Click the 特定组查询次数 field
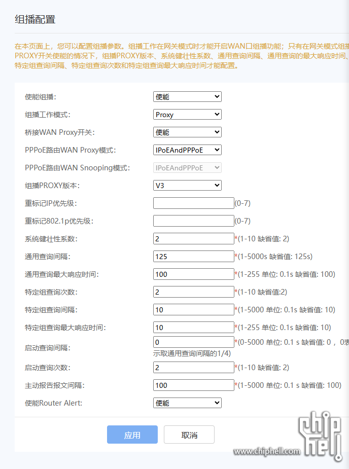This screenshot has width=349, height=469. coord(193,292)
